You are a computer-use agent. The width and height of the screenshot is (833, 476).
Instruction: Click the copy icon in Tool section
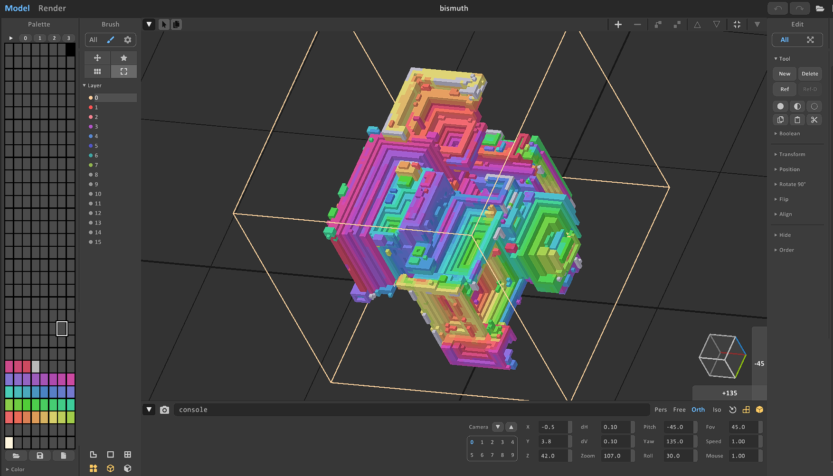pos(780,120)
